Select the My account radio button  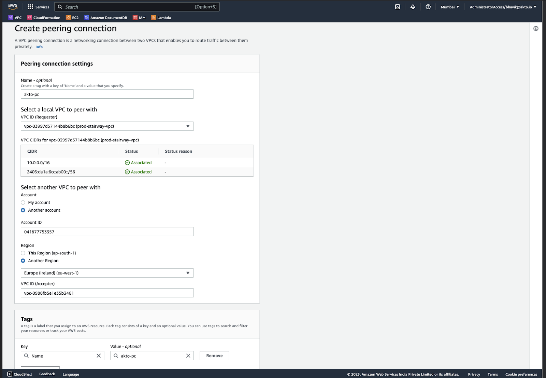tap(23, 202)
